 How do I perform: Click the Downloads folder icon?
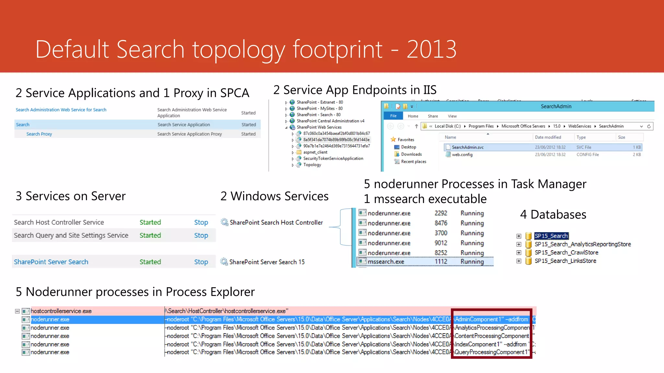[x=397, y=154]
